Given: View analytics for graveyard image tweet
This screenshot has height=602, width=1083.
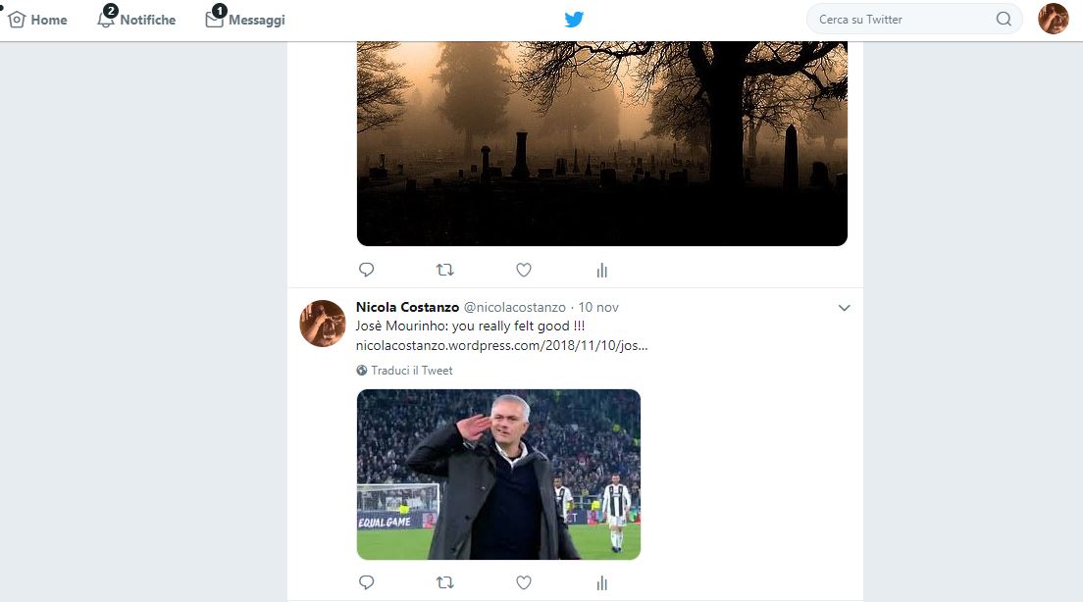Looking at the screenshot, I should [x=602, y=271].
